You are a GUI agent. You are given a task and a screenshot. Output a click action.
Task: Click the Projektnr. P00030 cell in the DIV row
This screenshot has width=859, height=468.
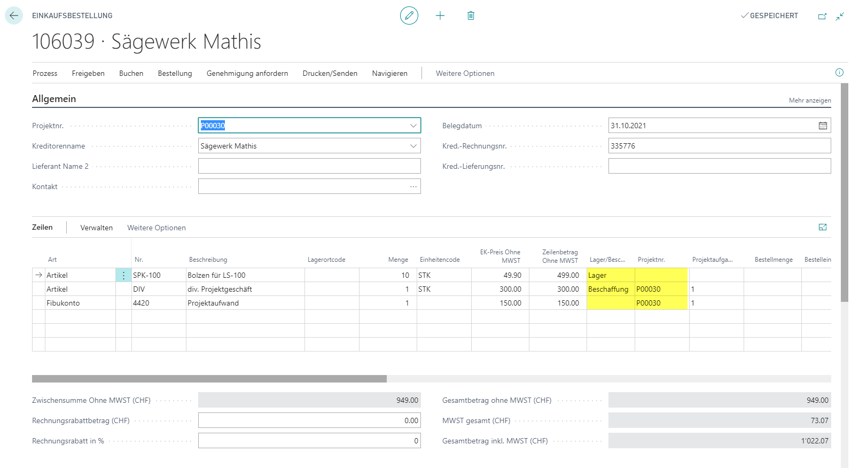661,289
